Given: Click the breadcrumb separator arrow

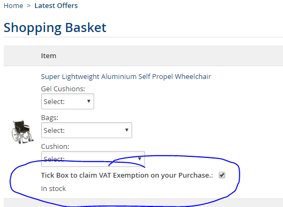Looking at the screenshot, I should point(29,6).
